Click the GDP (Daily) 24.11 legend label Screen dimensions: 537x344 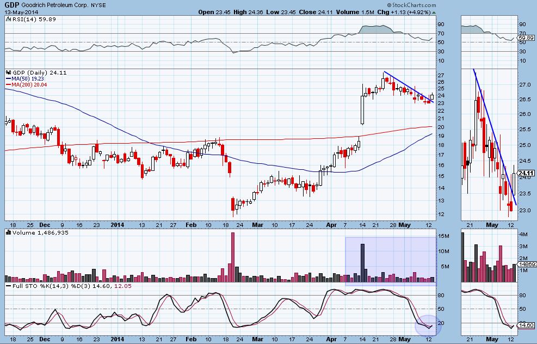pyautogui.click(x=40, y=72)
